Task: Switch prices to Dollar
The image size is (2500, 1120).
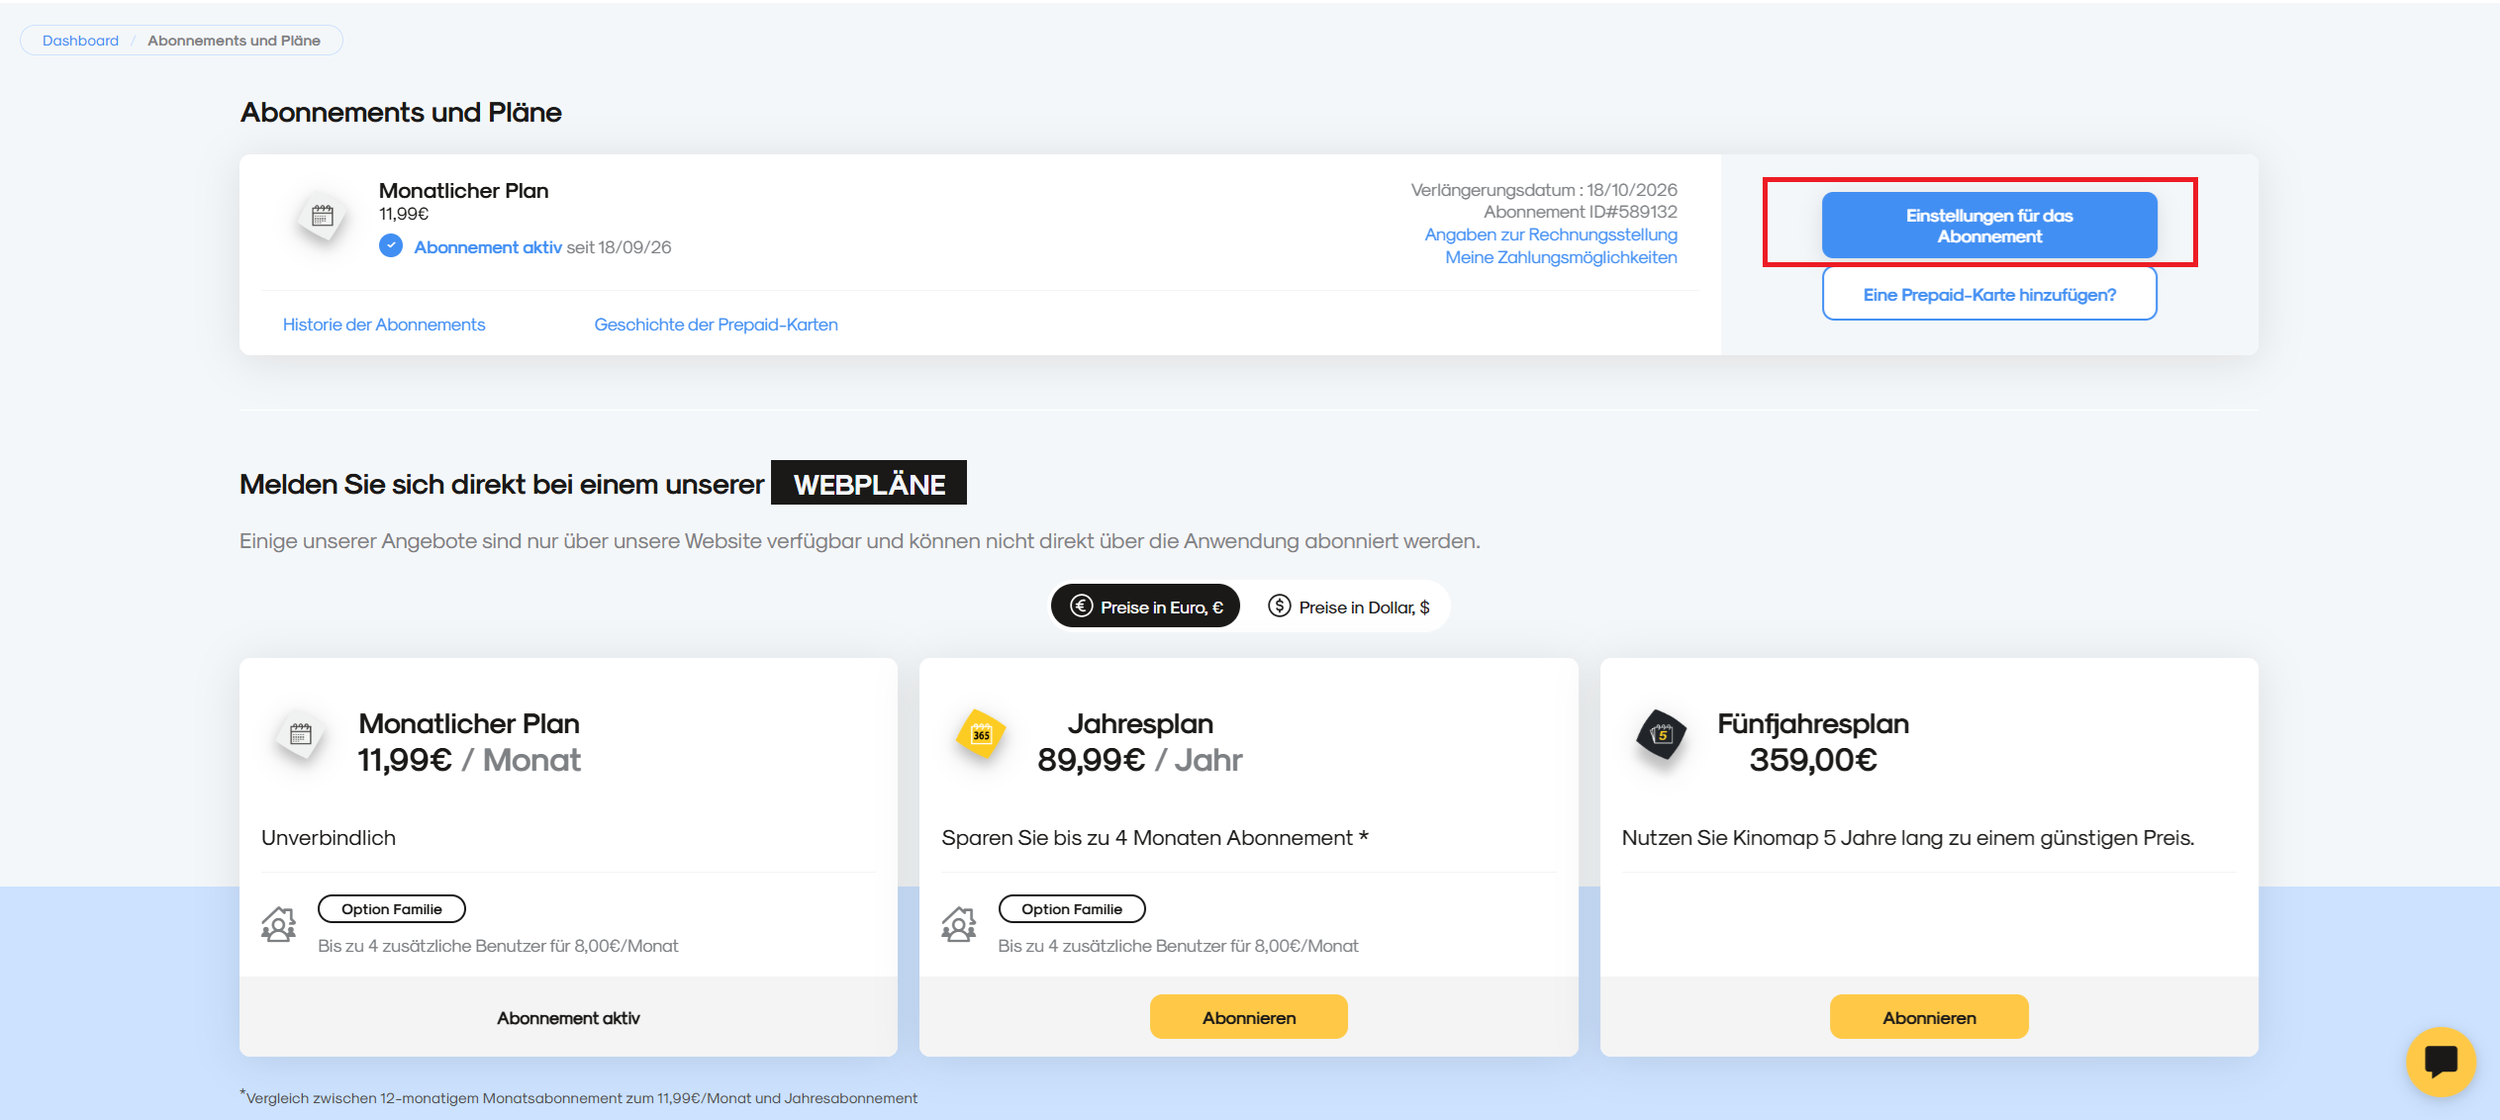Action: coord(1348,607)
